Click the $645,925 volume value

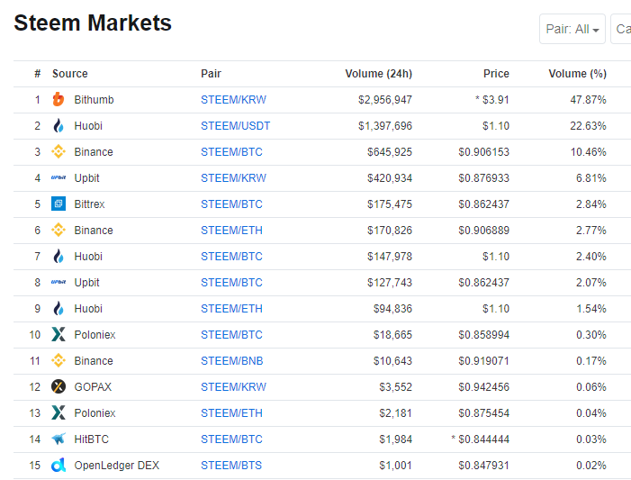[390, 152]
